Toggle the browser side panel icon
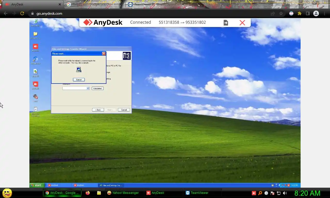Viewport: 330px width, 198px height. coord(308,13)
